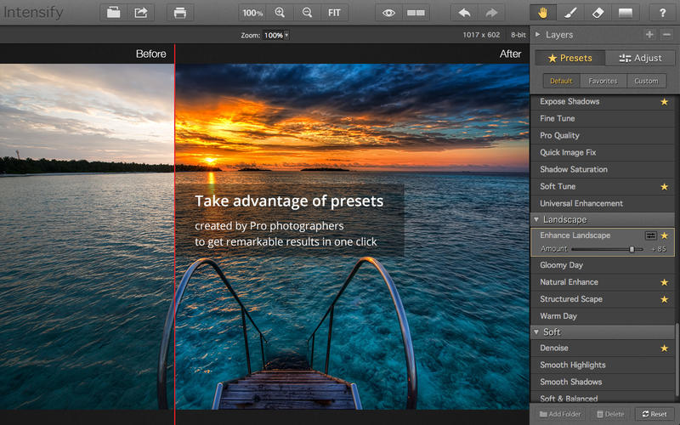The width and height of the screenshot is (680, 425).
Task: Toggle favorite star on Soft Tune preset
Action: tap(664, 186)
